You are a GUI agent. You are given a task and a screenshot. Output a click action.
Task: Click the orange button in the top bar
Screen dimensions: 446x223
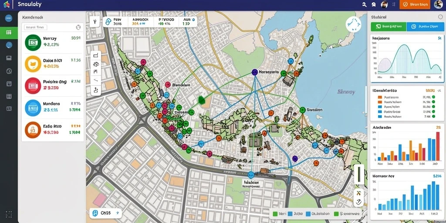coord(415,4)
